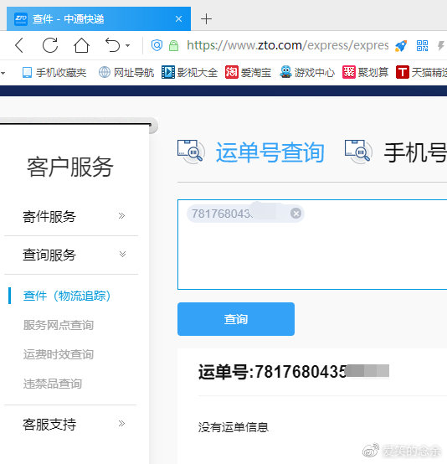
Task: Click the address bar URL field
Action: (288, 45)
